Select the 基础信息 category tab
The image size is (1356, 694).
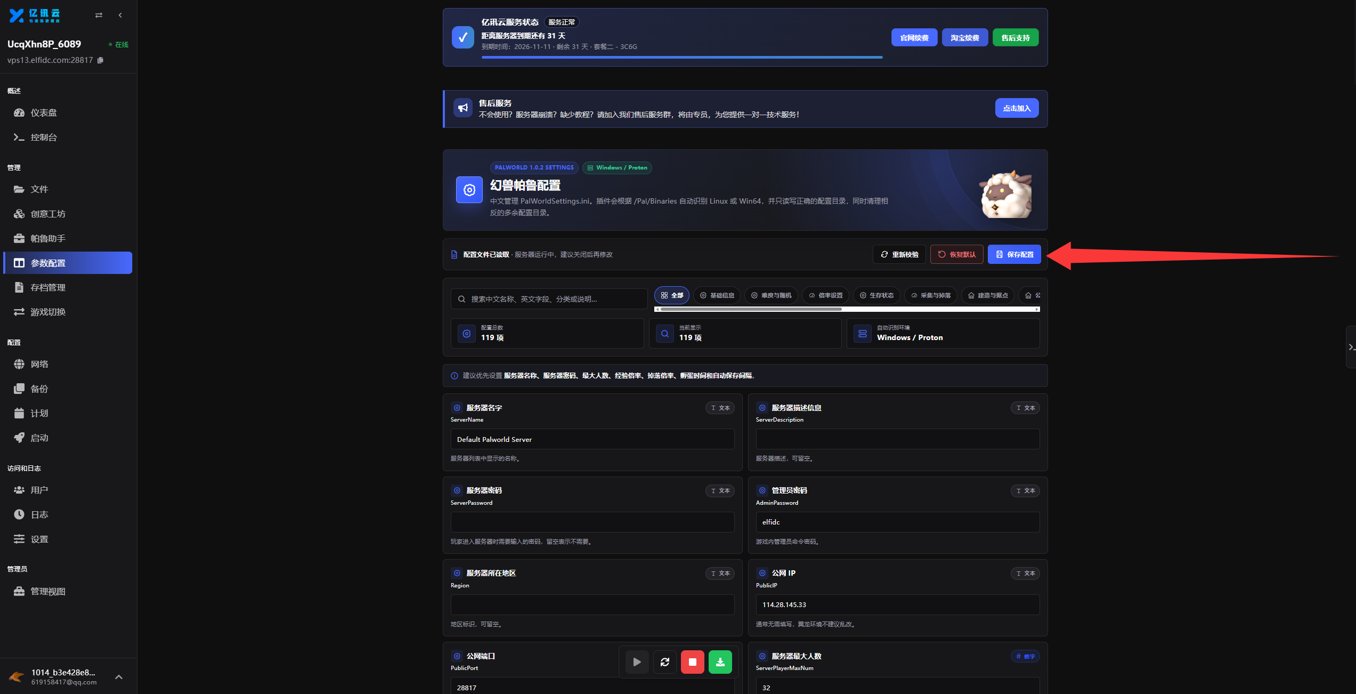click(717, 295)
